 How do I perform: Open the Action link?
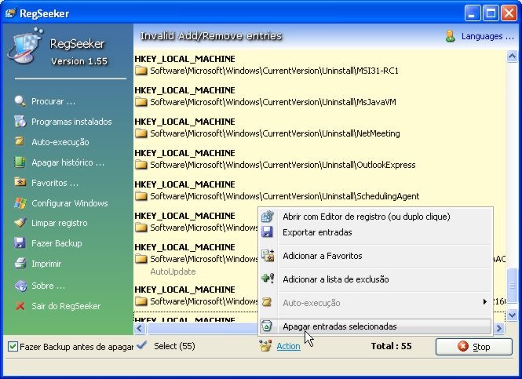(x=288, y=346)
